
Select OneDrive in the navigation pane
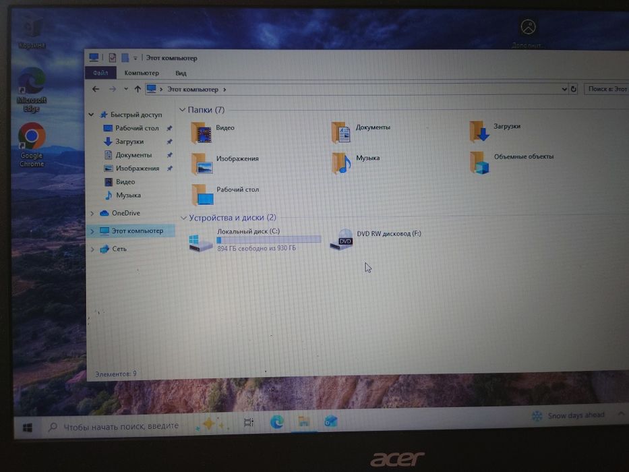(x=125, y=213)
